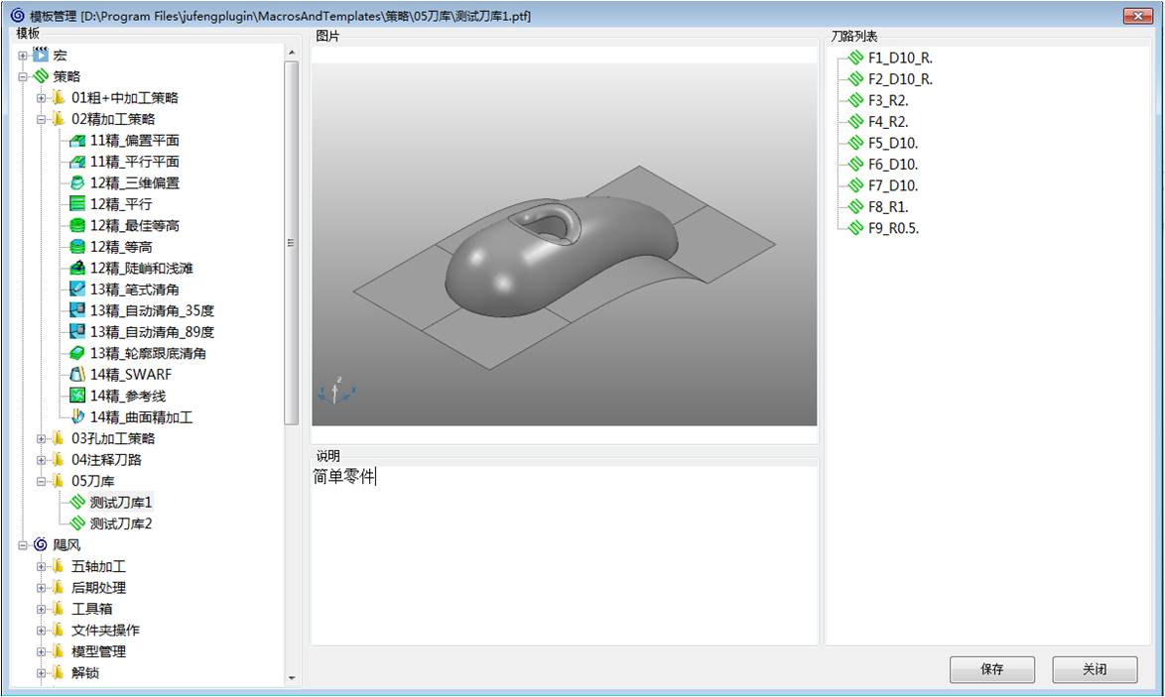Click into the 说明 description text field
Screen dimensions: 1165x697
pyautogui.click(x=565, y=554)
